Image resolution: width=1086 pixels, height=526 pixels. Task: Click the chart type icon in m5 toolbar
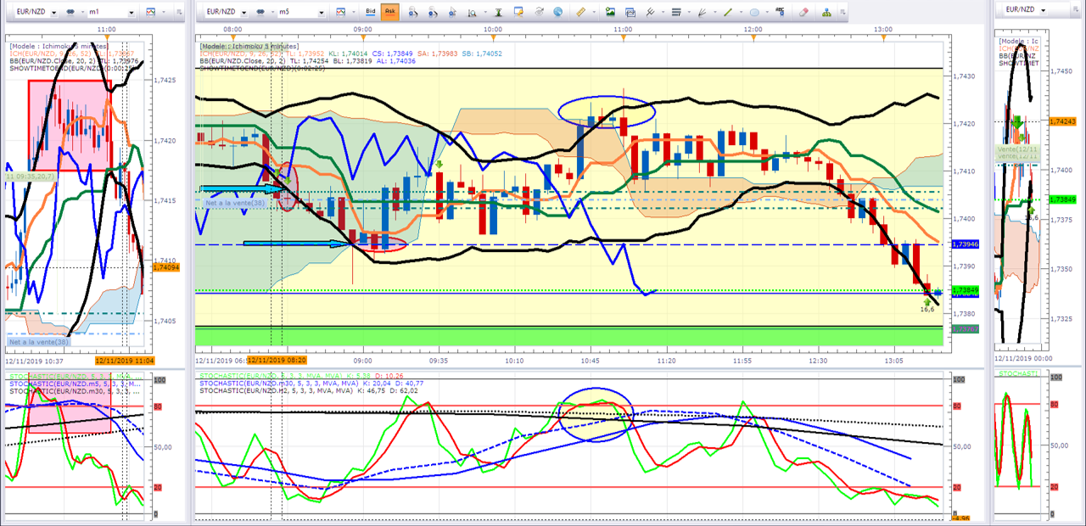point(340,12)
